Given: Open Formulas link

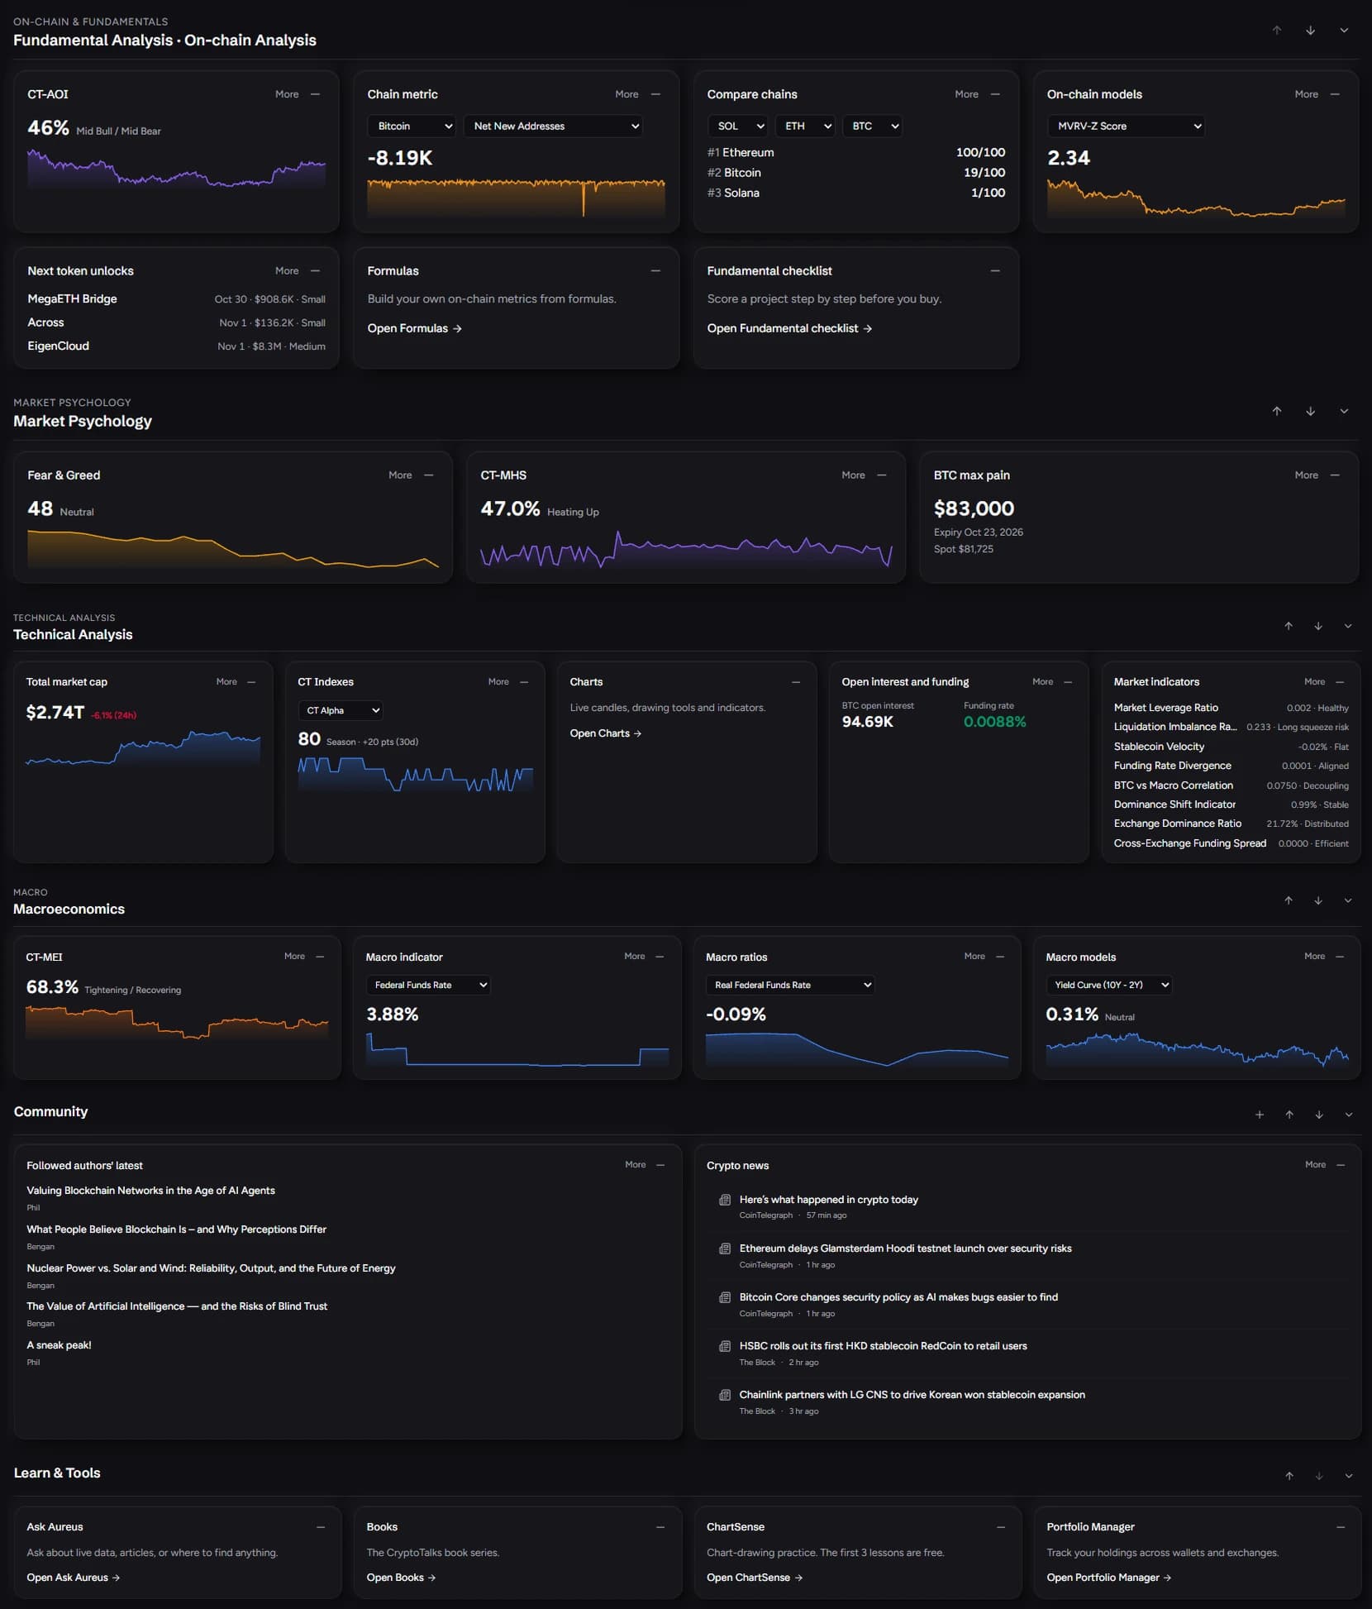Looking at the screenshot, I should pyautogui.click(x=414, y=328).
